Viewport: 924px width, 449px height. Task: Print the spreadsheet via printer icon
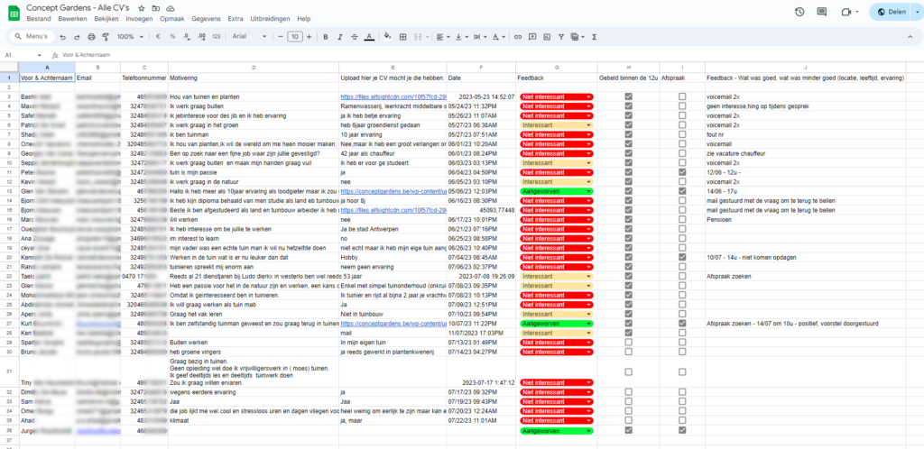(x=91, y=36)
